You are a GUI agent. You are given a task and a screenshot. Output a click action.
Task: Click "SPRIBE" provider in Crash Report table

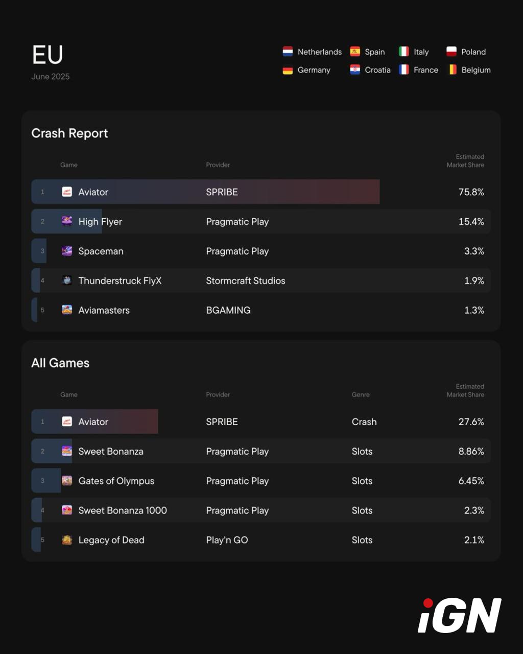[x=222, y=192]
